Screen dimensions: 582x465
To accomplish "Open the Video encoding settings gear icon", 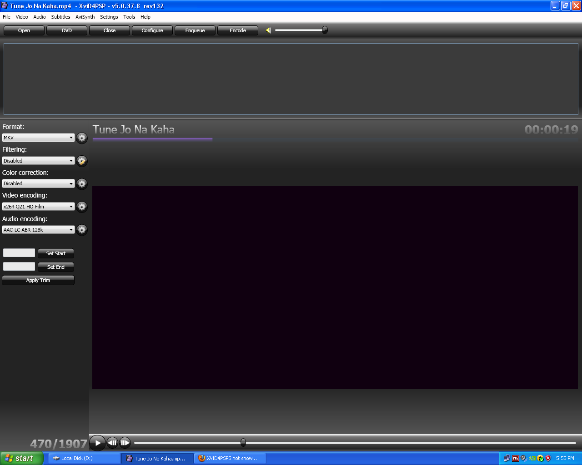I will (x=82, y=207).
